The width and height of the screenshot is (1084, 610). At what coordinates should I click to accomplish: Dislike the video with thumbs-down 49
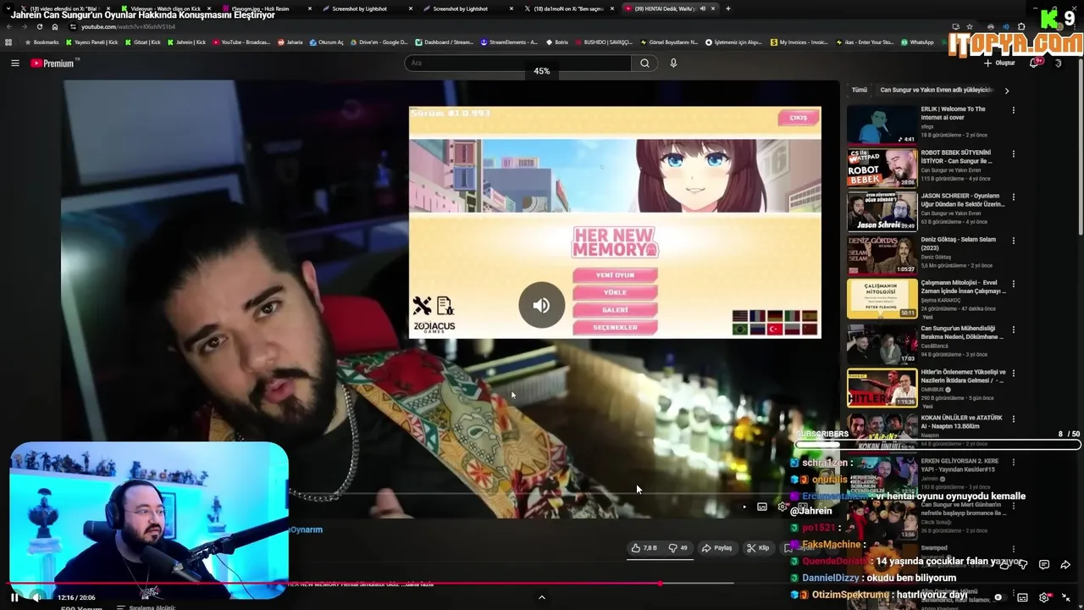click(x=677, y=548)
